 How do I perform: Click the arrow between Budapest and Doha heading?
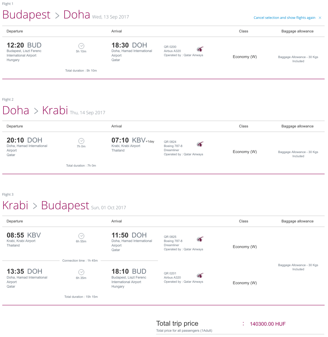point(57,16)
